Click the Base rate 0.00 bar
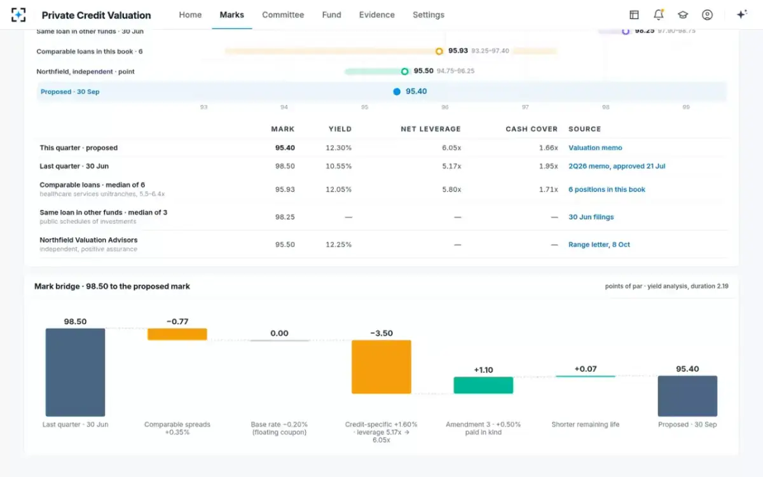The width and height of the screenshot is (763, 477). click(x=279, y=340)
